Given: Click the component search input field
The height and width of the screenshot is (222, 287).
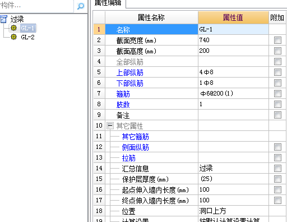Looking at the screenshot, I should pyautogui.click(x=36, y=6).
